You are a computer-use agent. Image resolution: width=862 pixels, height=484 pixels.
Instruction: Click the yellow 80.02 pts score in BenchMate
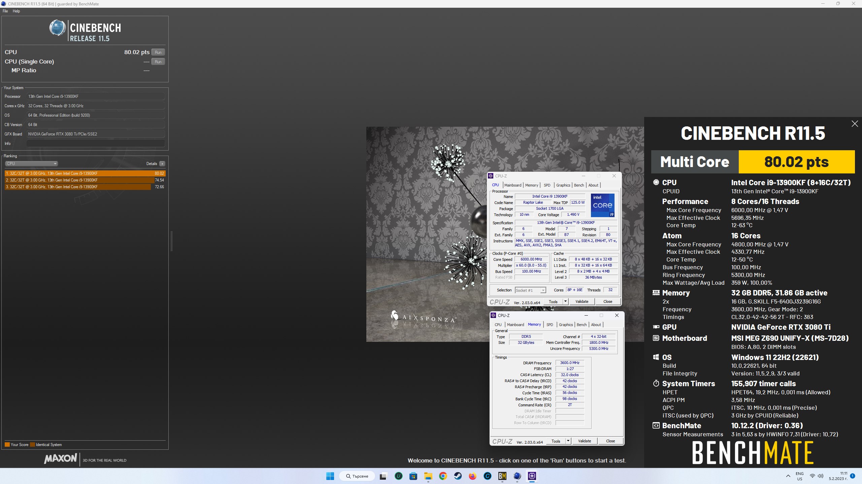(796, 162)
